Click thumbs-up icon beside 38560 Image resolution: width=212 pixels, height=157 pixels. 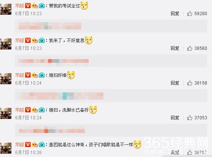pos(189,48)
